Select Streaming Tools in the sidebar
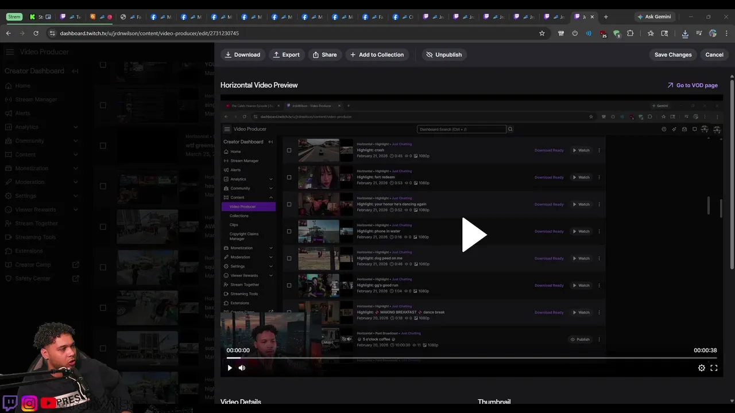This screenshot has height=413, width=735. click(36, 237)
